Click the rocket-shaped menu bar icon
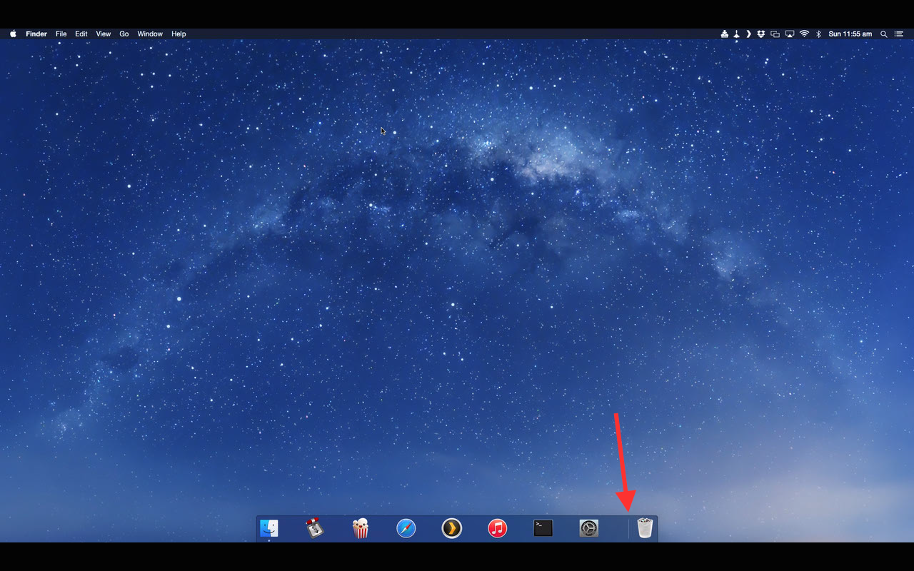Screen dimensions: 914x571 pos(736,34)
